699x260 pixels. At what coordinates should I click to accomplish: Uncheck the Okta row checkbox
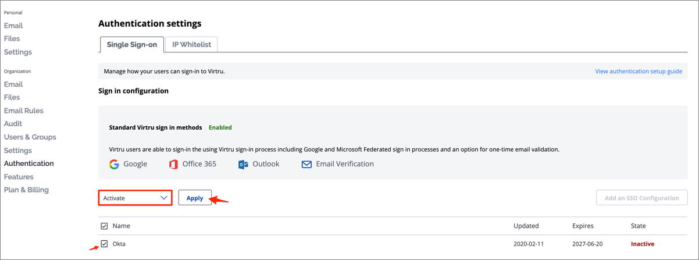pos(104,244)
